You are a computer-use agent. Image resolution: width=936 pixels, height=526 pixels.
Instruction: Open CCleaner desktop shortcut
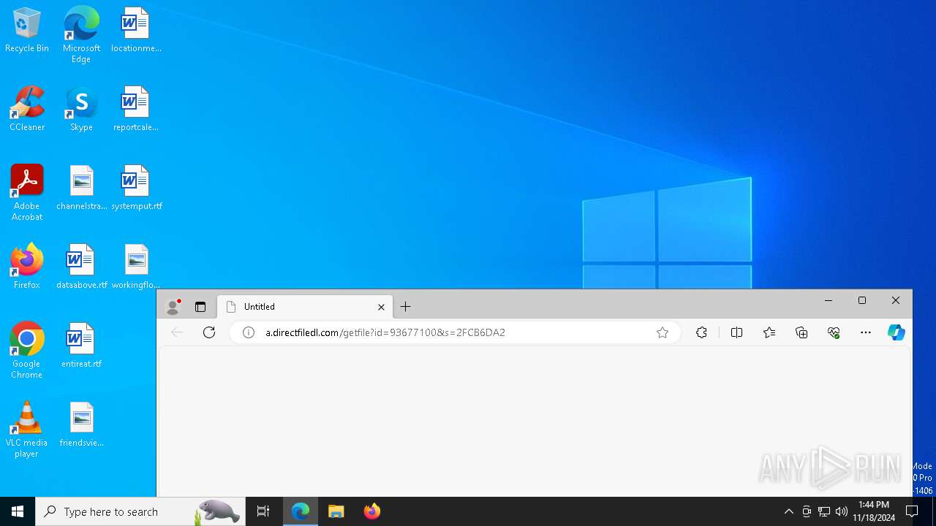pos(27,109)
